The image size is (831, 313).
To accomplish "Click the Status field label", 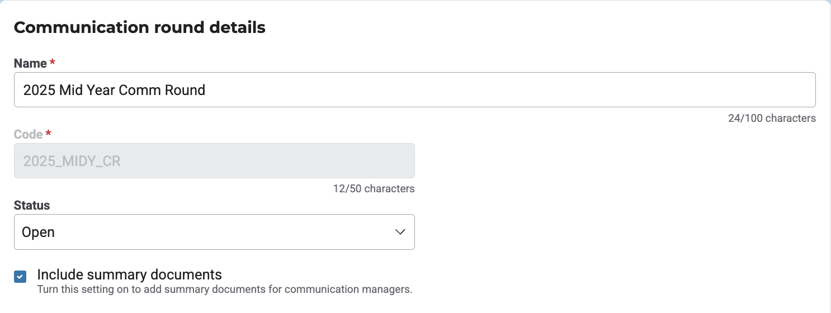I will click(x=32, y=206).
